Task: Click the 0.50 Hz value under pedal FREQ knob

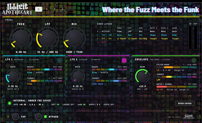Action: tap(21, 52)
